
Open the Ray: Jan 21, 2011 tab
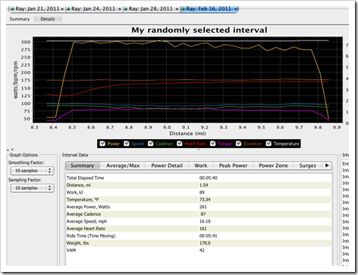pyautogui.click(x=37, y=9)
